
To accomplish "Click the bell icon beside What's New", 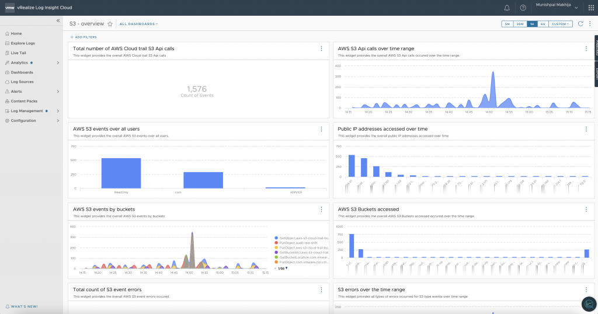I will pos(7,306).
